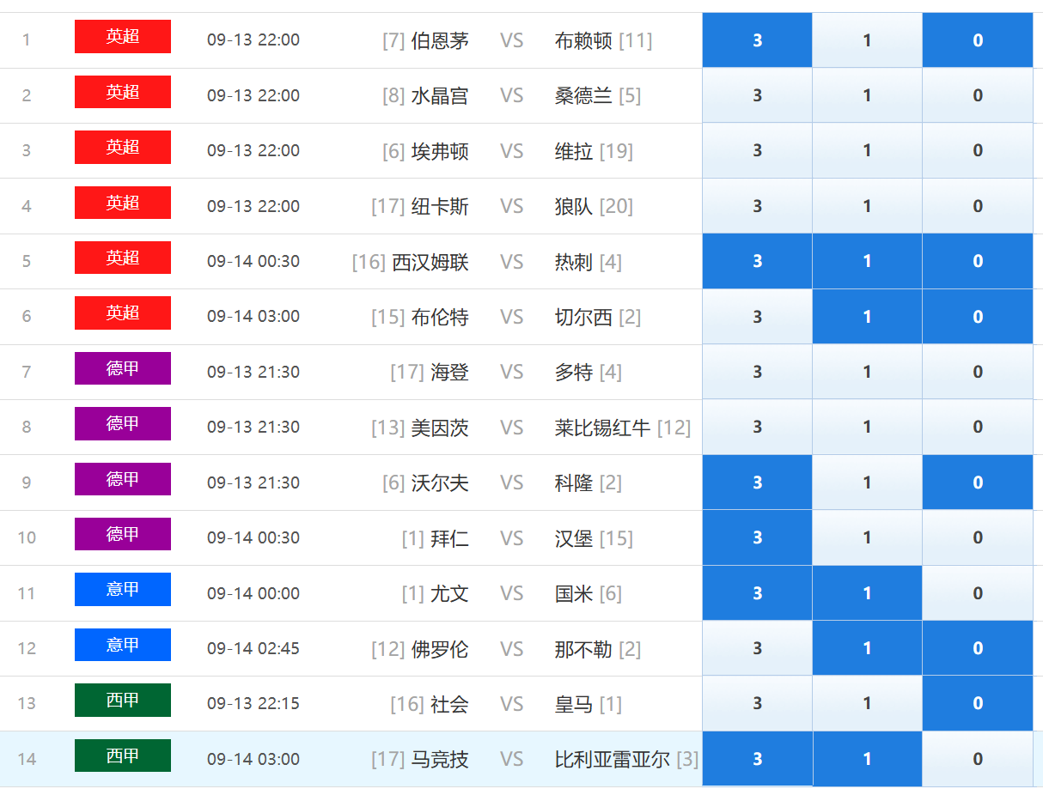Select option 3 for 社会 vs 皇马
The width and height of the screenshot is (1043, 795).
757,703
